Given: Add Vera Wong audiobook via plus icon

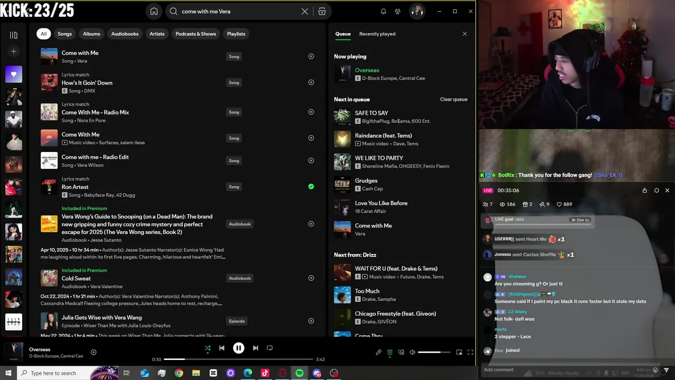Looking at the screenshot, I should pos(311,224).
